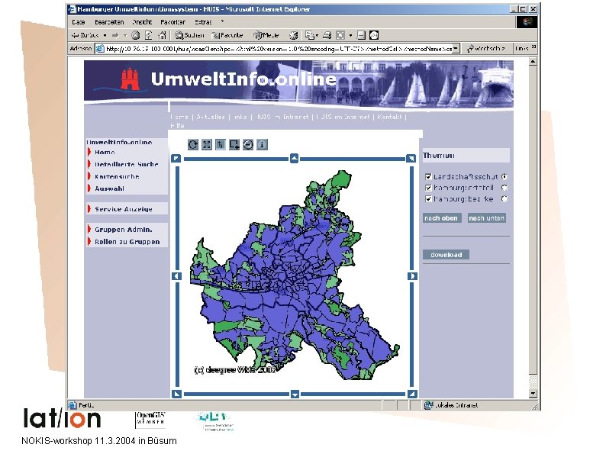This screenshot has height=454, width=606.
Task: Open Service Anzeige in sidebar
Action: pos(124,209)
